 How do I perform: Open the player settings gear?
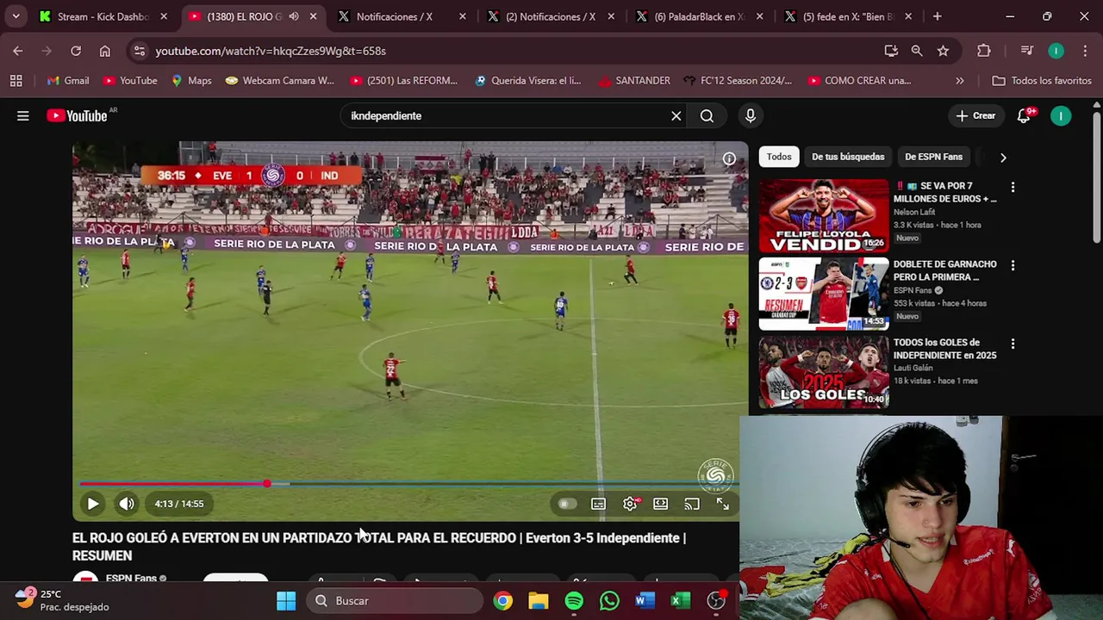pyautogui.click(x=630, y=504)
